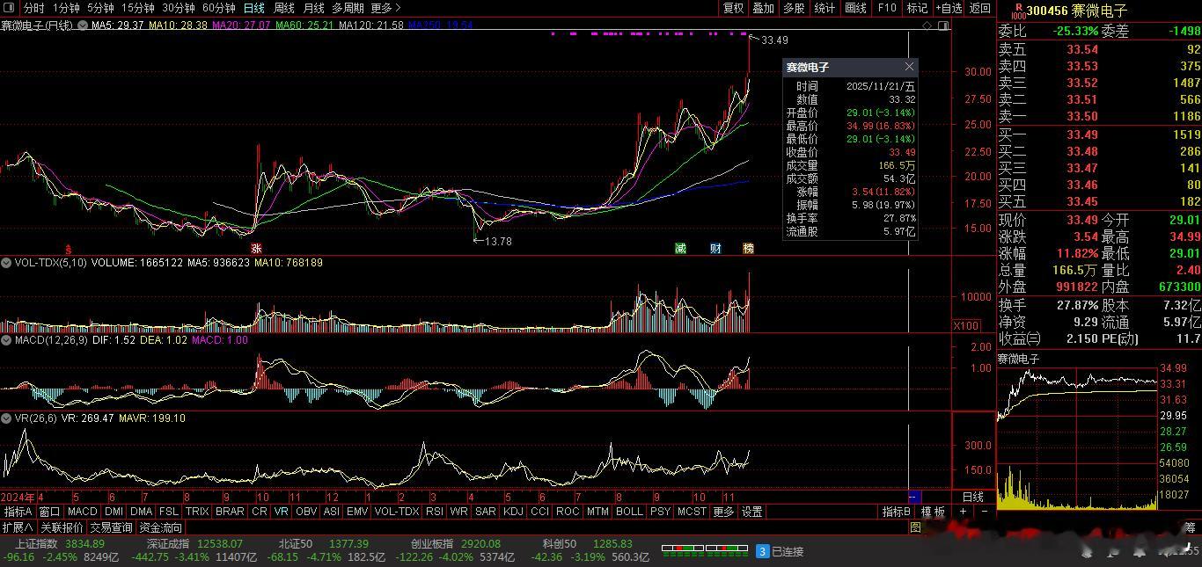Click the 榜 event icon on the chart

(748, 249)
